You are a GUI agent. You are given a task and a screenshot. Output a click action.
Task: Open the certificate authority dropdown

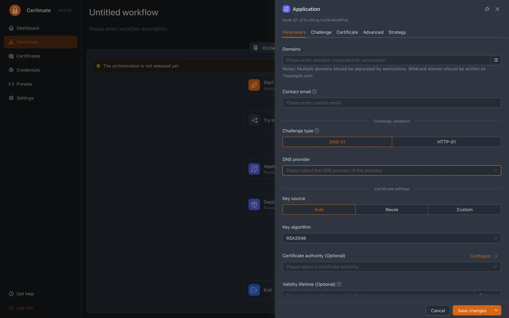click(392, 267)
